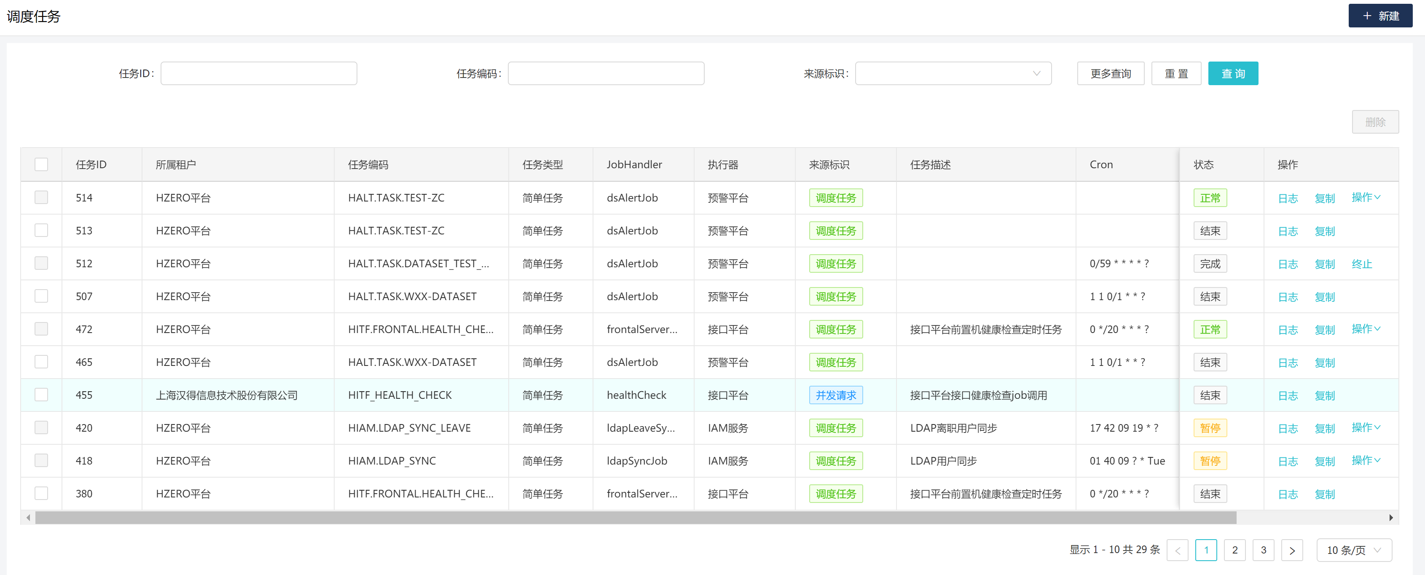The image size is (1425, 575).
Task: Check the row for task 465
Action: click(x=41, y=362)
